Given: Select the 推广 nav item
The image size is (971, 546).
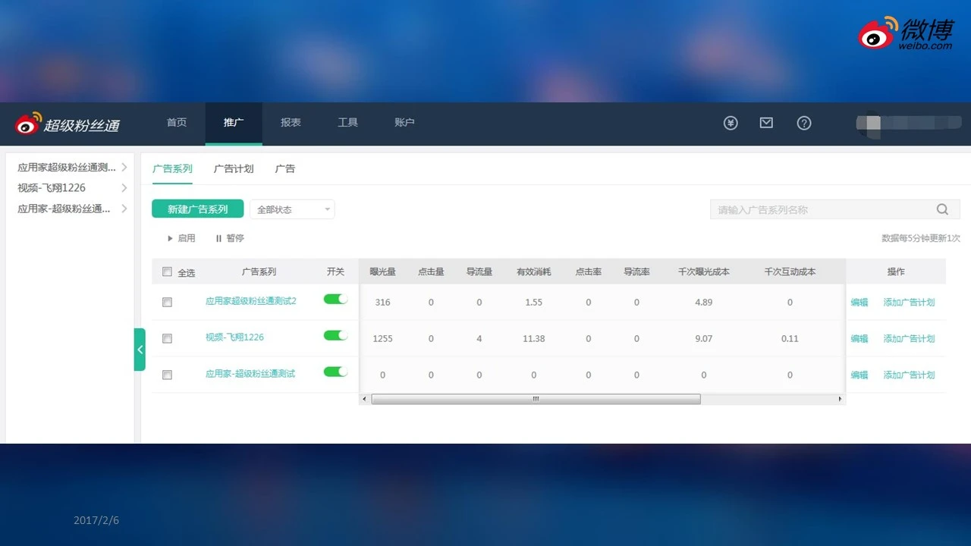Looking at the screenshot, I should [x=234, y=123].
